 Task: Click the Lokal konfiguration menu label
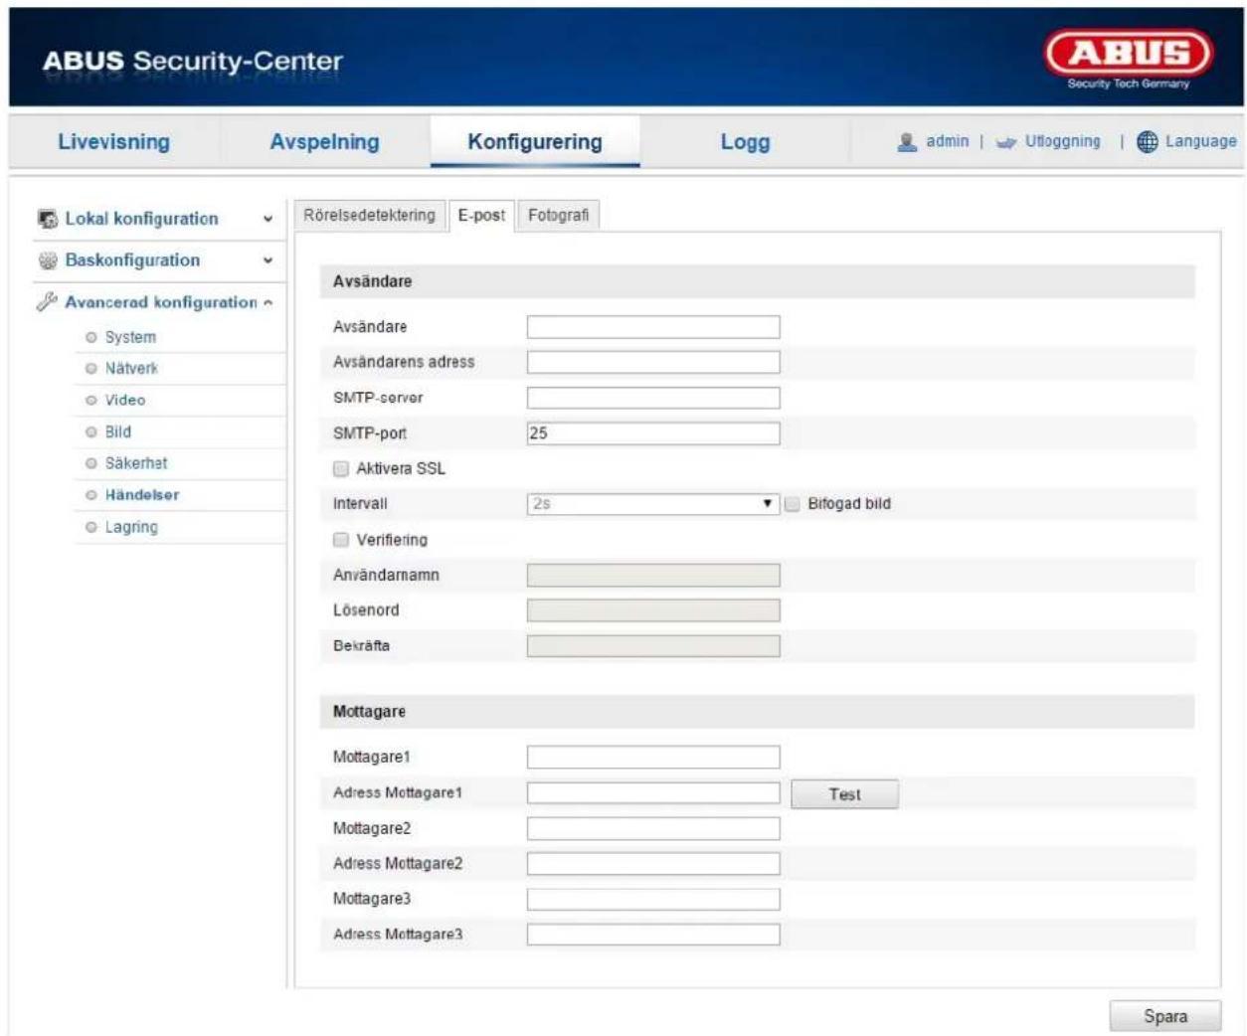(141, 219)
